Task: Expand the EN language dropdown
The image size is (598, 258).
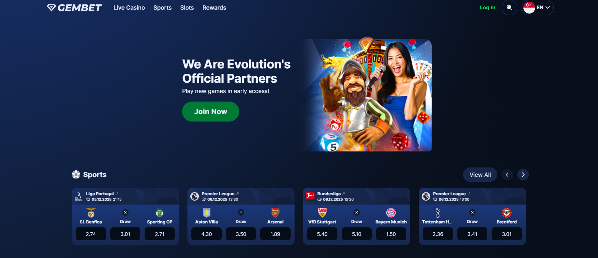Action: tap(538, 7)
